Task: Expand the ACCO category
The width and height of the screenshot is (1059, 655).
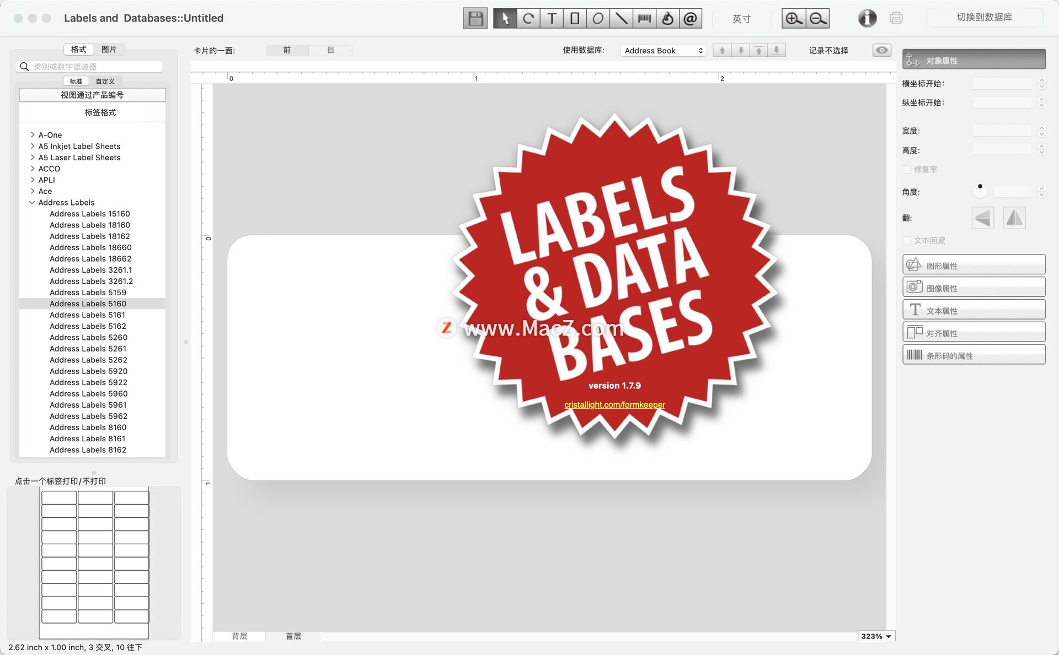Action: [x=33, y=169]
